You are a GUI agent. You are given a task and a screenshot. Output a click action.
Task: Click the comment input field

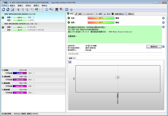coord(114,54)
